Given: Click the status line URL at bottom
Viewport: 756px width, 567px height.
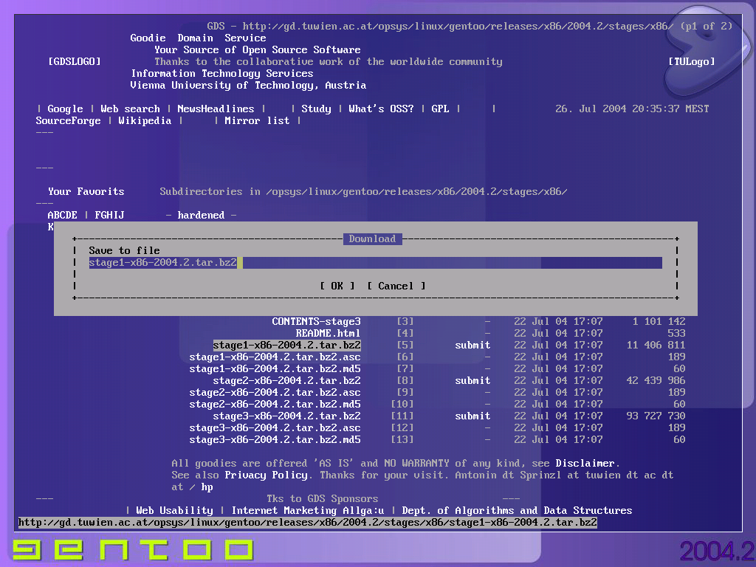Looking at the screenshot, I should [x=308, y=523].
